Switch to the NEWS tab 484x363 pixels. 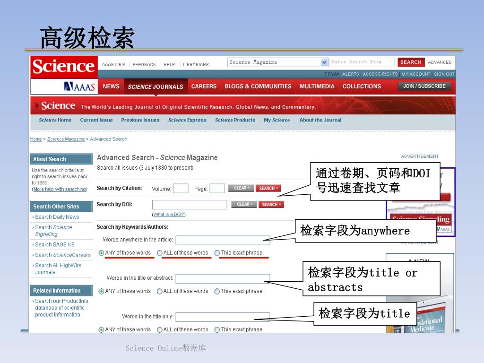click(x=111, y=86)
